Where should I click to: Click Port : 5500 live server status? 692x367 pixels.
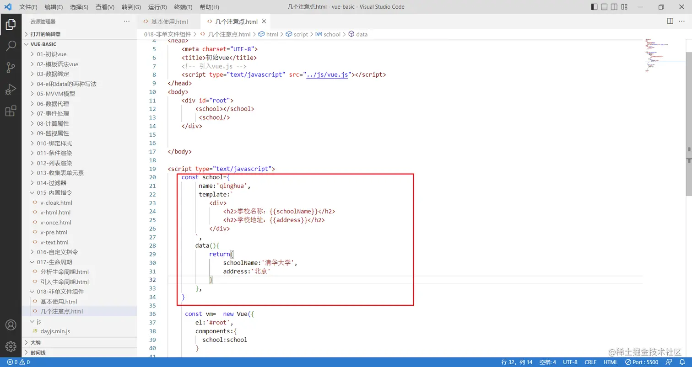pyautogui.click(x=642, y=362)
